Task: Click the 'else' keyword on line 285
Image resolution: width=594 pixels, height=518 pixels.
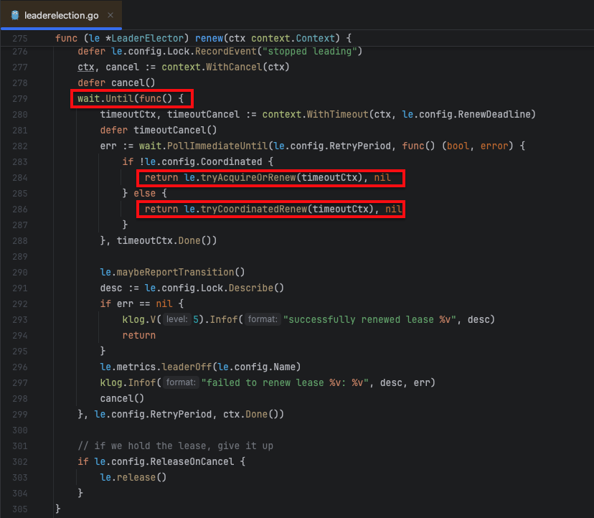Action: pos(144,194)
